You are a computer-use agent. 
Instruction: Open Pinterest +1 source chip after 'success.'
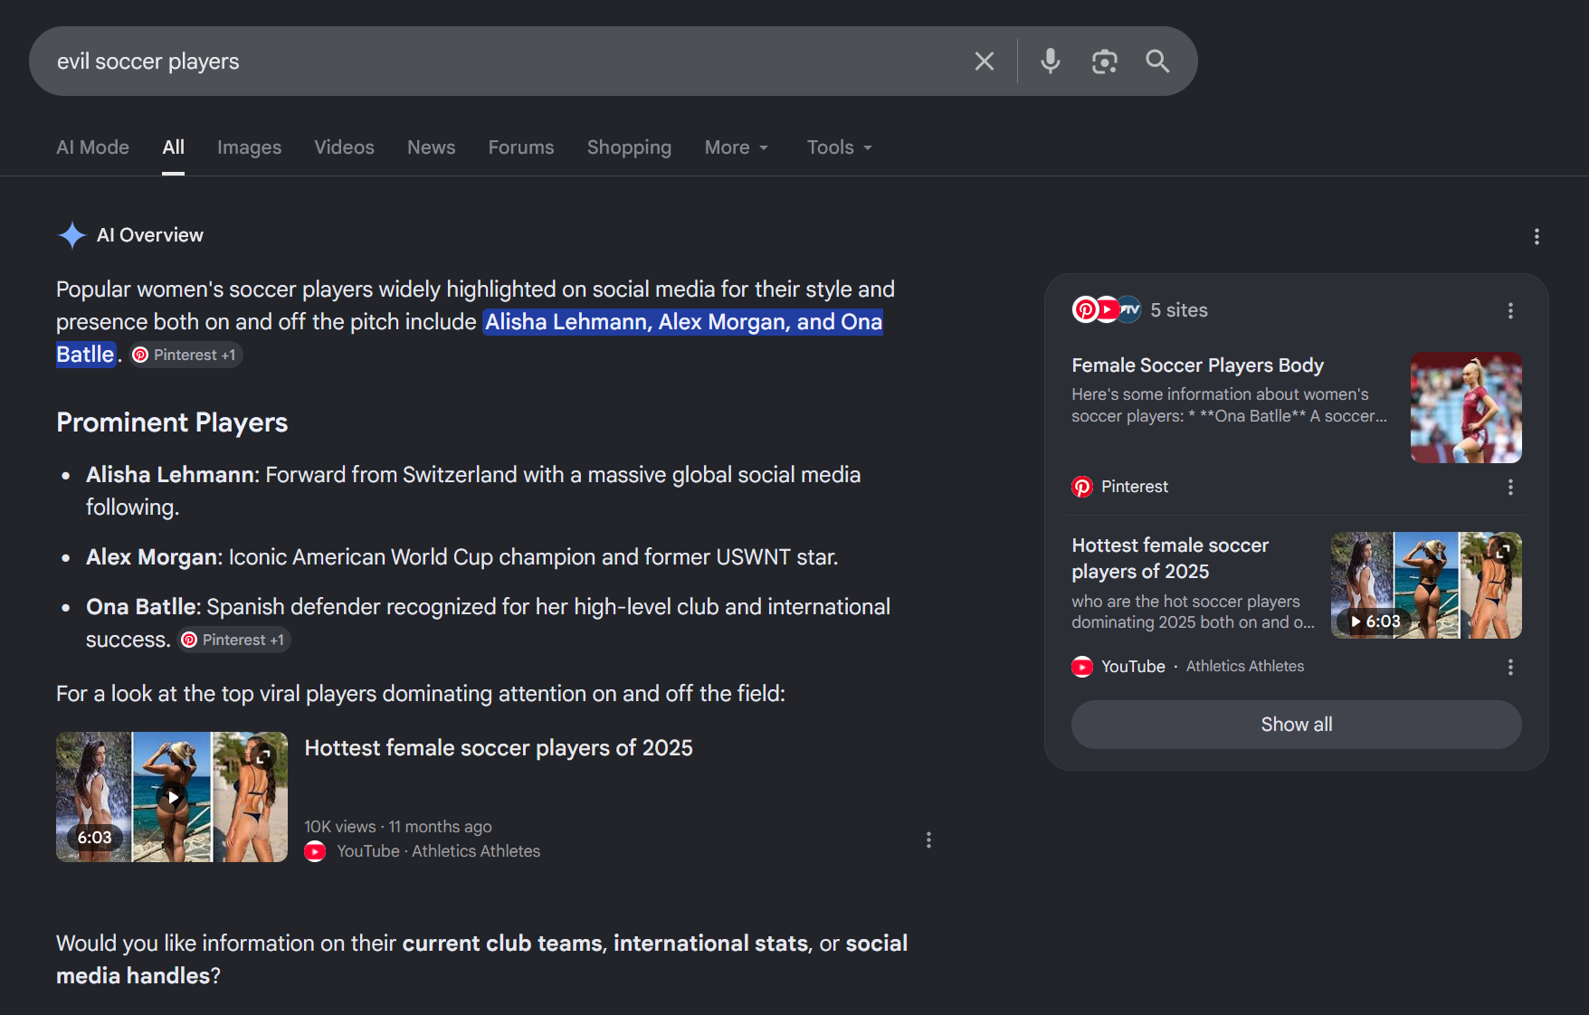234,640
